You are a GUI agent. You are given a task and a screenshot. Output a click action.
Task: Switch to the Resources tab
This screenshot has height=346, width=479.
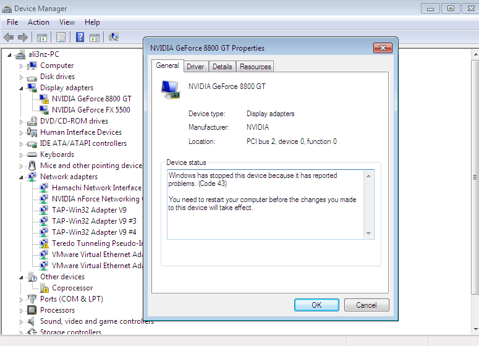click(x=255, y=67)
